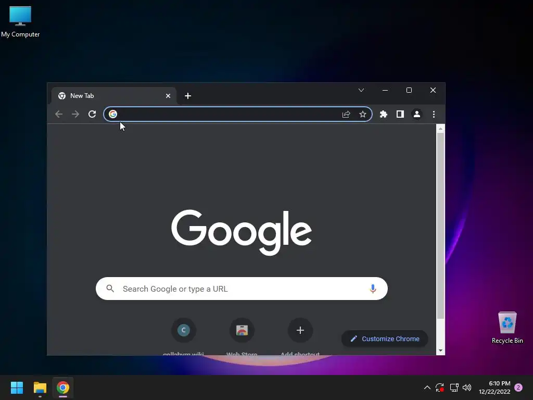Open the Windows Start menu
Screen dimensions: 533x400
pyautogui.click(x=17, y=387)
